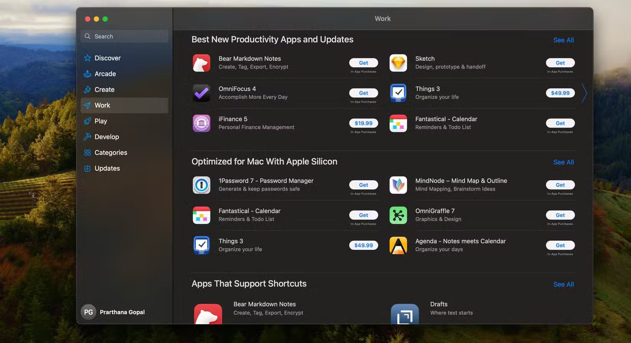Buy iFinance 5 for $19.99
This screenshot has width=631, height=343.
tap(363, 123)
